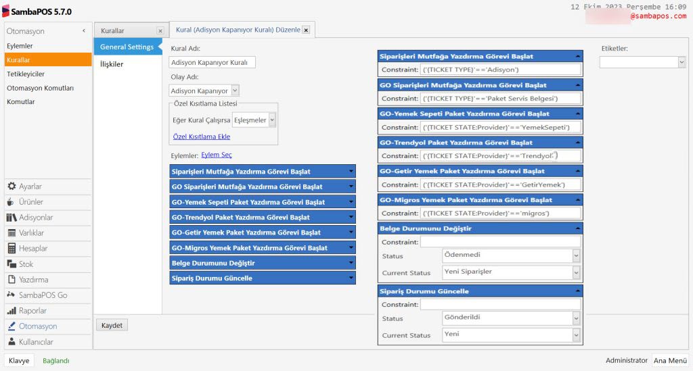This screenshot has width=693, height=371.
Task: Edit the 'YemekSepeti' provider constraint field
Action: [501, 127]
